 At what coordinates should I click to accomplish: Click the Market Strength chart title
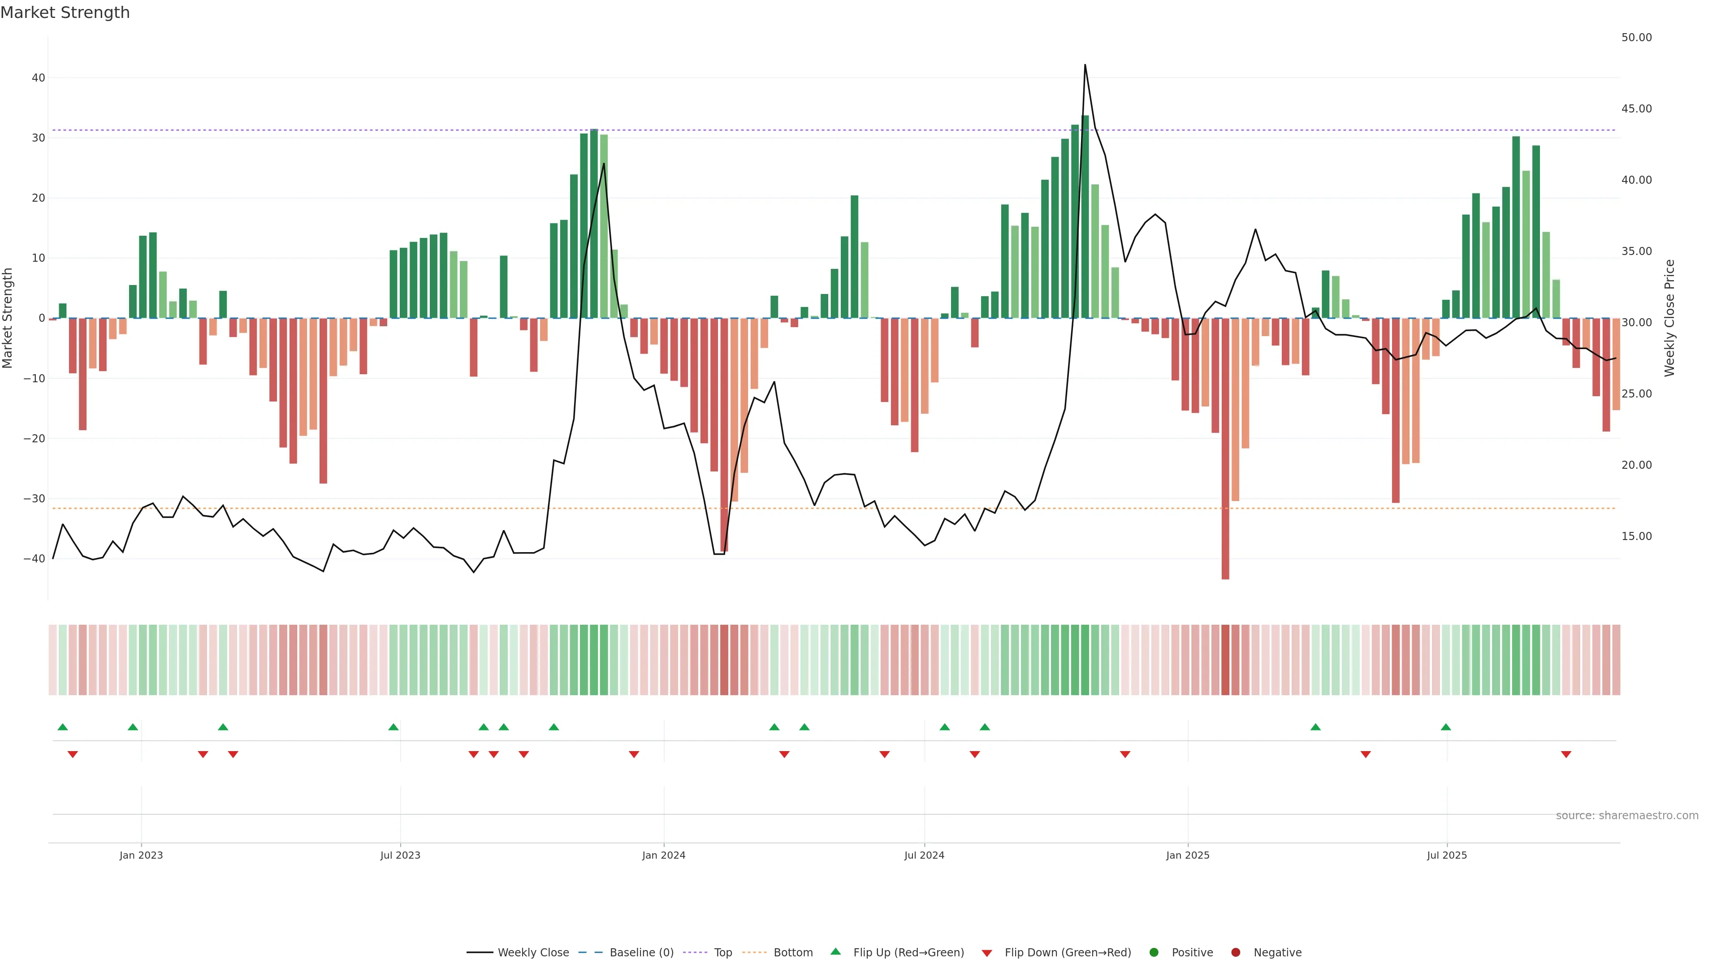pos(65,13)
